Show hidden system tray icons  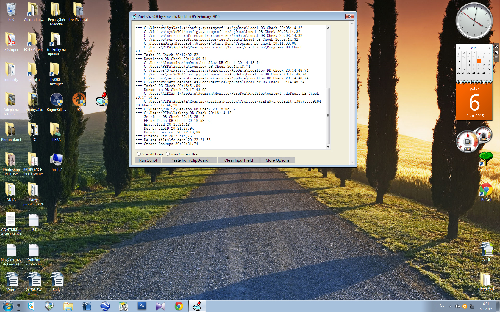pos(450,306)
